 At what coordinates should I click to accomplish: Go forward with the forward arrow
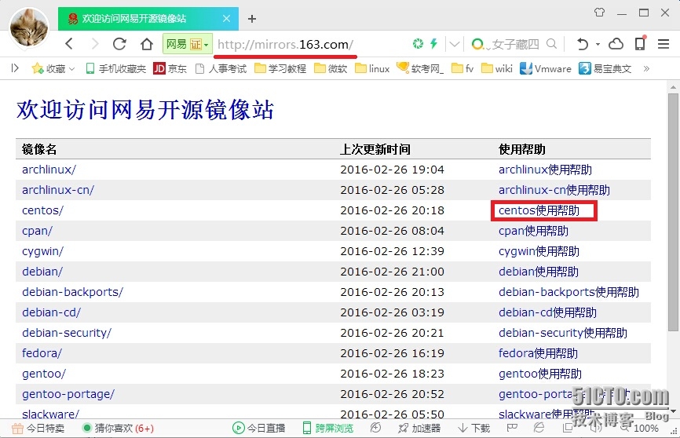point(95,44)
